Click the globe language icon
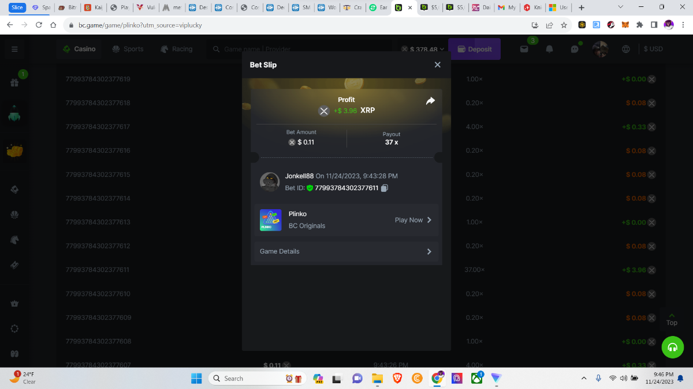 click(625, 49)
